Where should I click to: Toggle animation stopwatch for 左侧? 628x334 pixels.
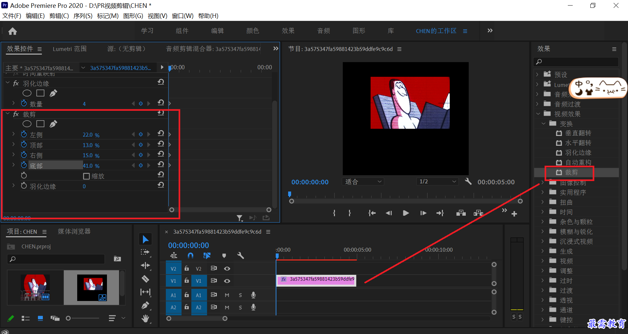[24, 134]
